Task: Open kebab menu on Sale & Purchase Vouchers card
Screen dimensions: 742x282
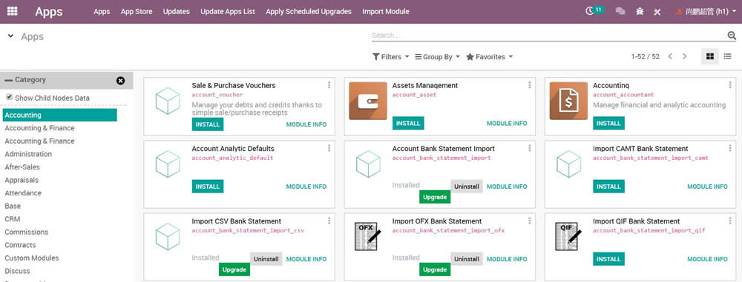Action: pyautogui.click(x=329, y=85)
